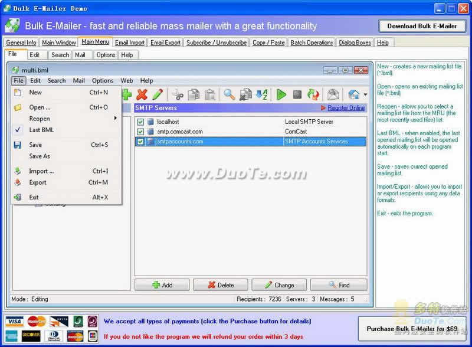Open dropdown arrow next to home icon
The height and width of the screenshot is (347, 472).
point(365,94)
